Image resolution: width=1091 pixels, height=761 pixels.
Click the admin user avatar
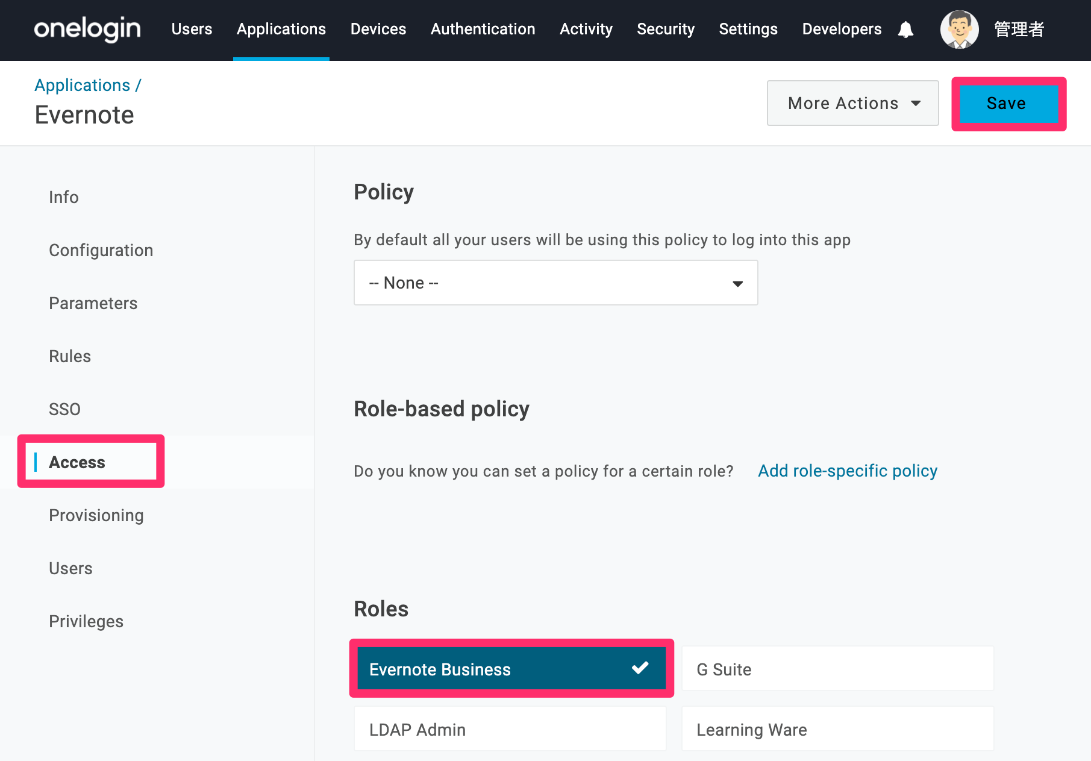[959, 30]
